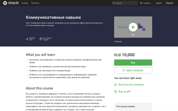Image resolution: width=178 pixels, height=111 pixels.
Task: Click the clock workload icon
Action: coord(41,39)
